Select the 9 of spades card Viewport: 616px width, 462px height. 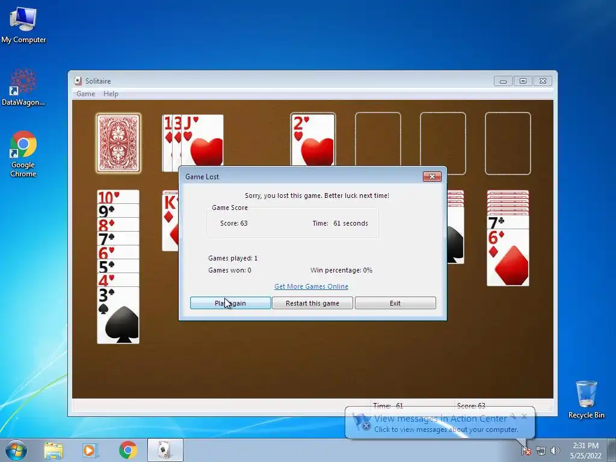[118, 211]
